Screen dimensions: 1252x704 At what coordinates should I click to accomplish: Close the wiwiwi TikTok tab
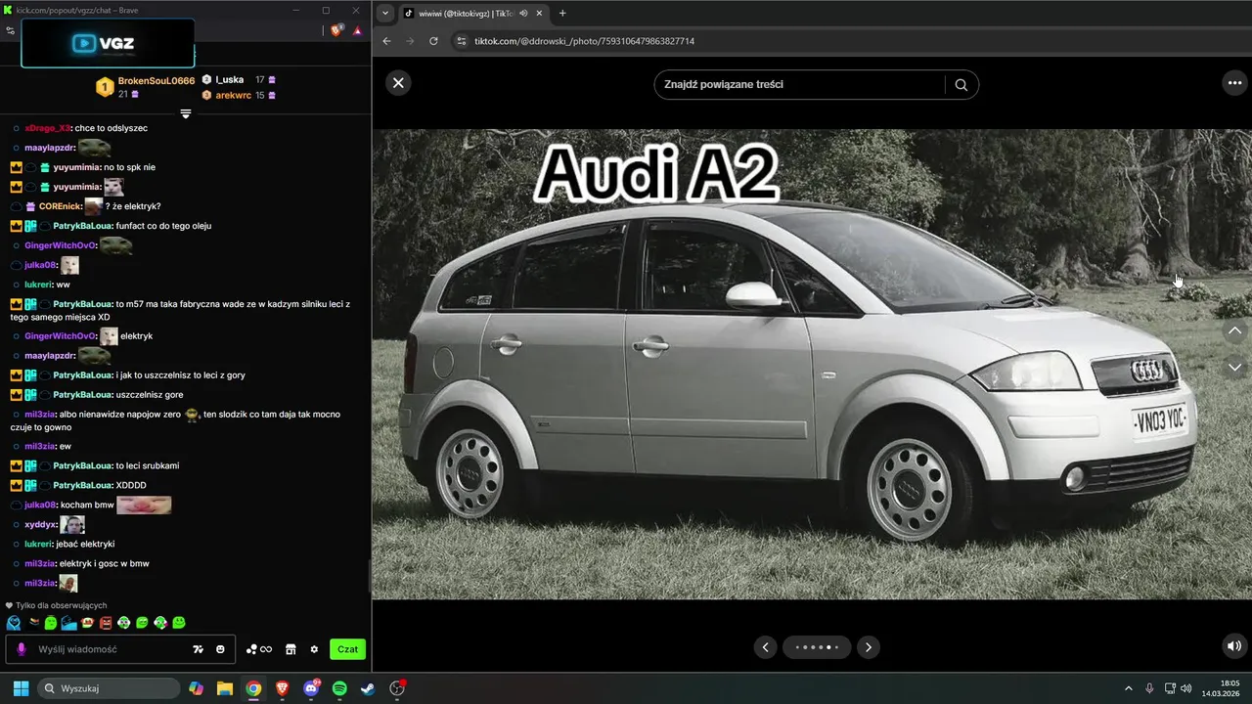point(540,13)
